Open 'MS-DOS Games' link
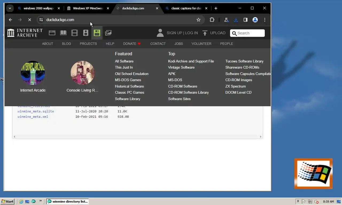342x205 pixels. [x=128, y=80]
